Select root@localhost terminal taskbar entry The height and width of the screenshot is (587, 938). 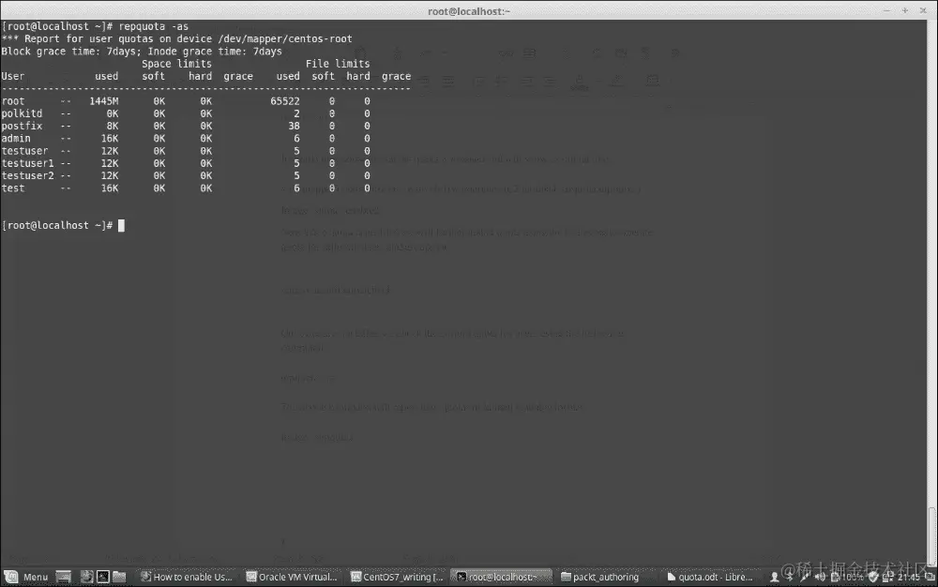(501, 577)
